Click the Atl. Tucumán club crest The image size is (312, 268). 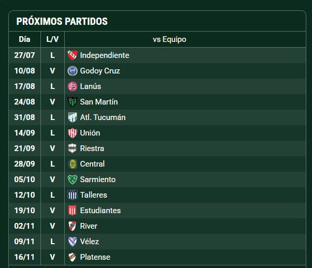click(73, 117)
